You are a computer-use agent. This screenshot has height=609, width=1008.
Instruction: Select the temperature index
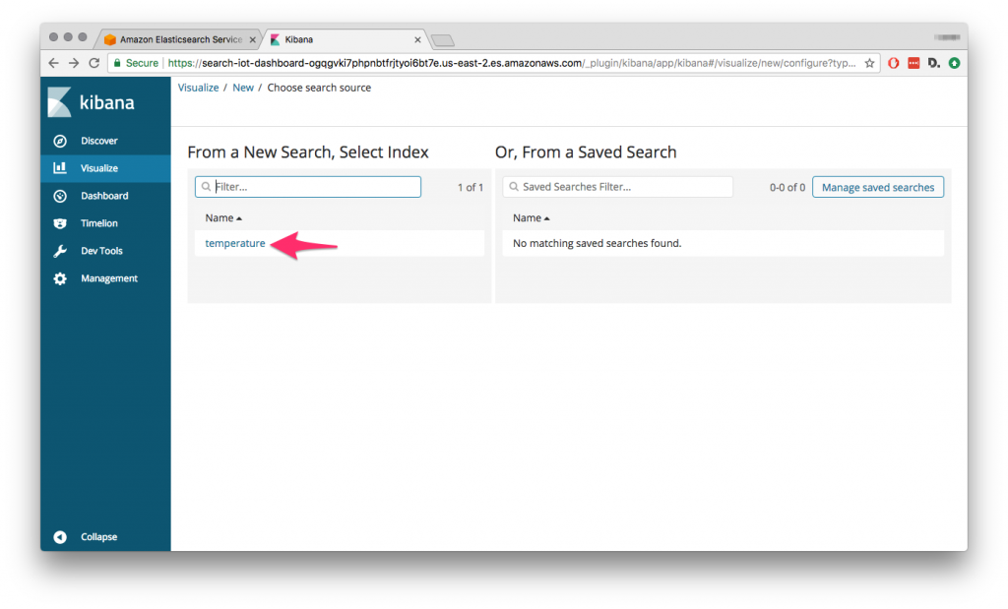pos(234,242)
